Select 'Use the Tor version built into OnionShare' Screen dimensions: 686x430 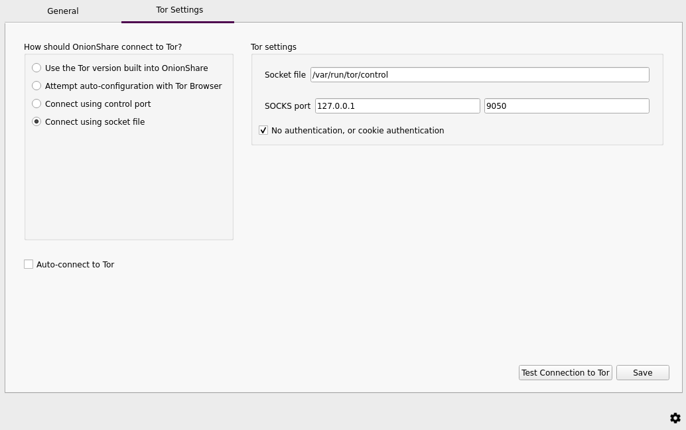tap(36, 68)
